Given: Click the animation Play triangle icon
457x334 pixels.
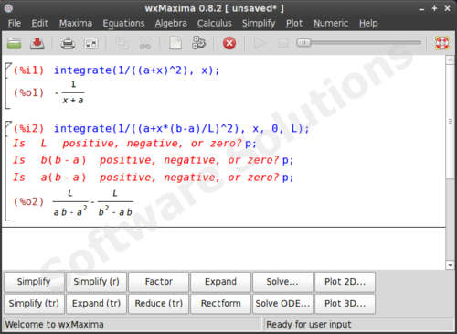Looking at the screenshot, I should [260, 43].
